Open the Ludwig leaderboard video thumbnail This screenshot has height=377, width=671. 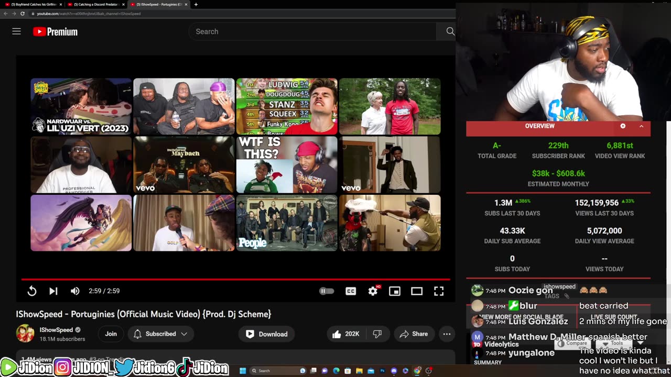(286, 106)
